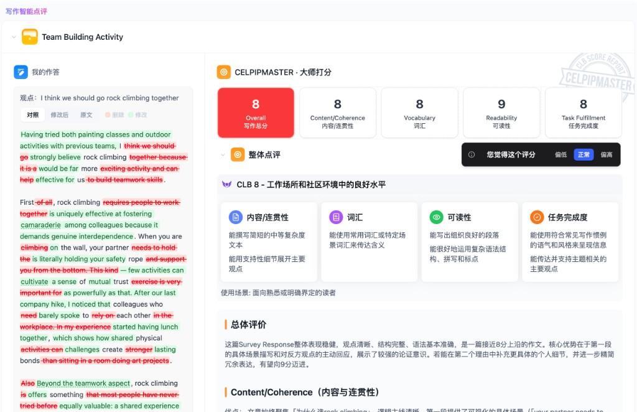Select the 偏高 rating option
The width and height of the screenshot is (637, 412).
(x=606, y=154)
